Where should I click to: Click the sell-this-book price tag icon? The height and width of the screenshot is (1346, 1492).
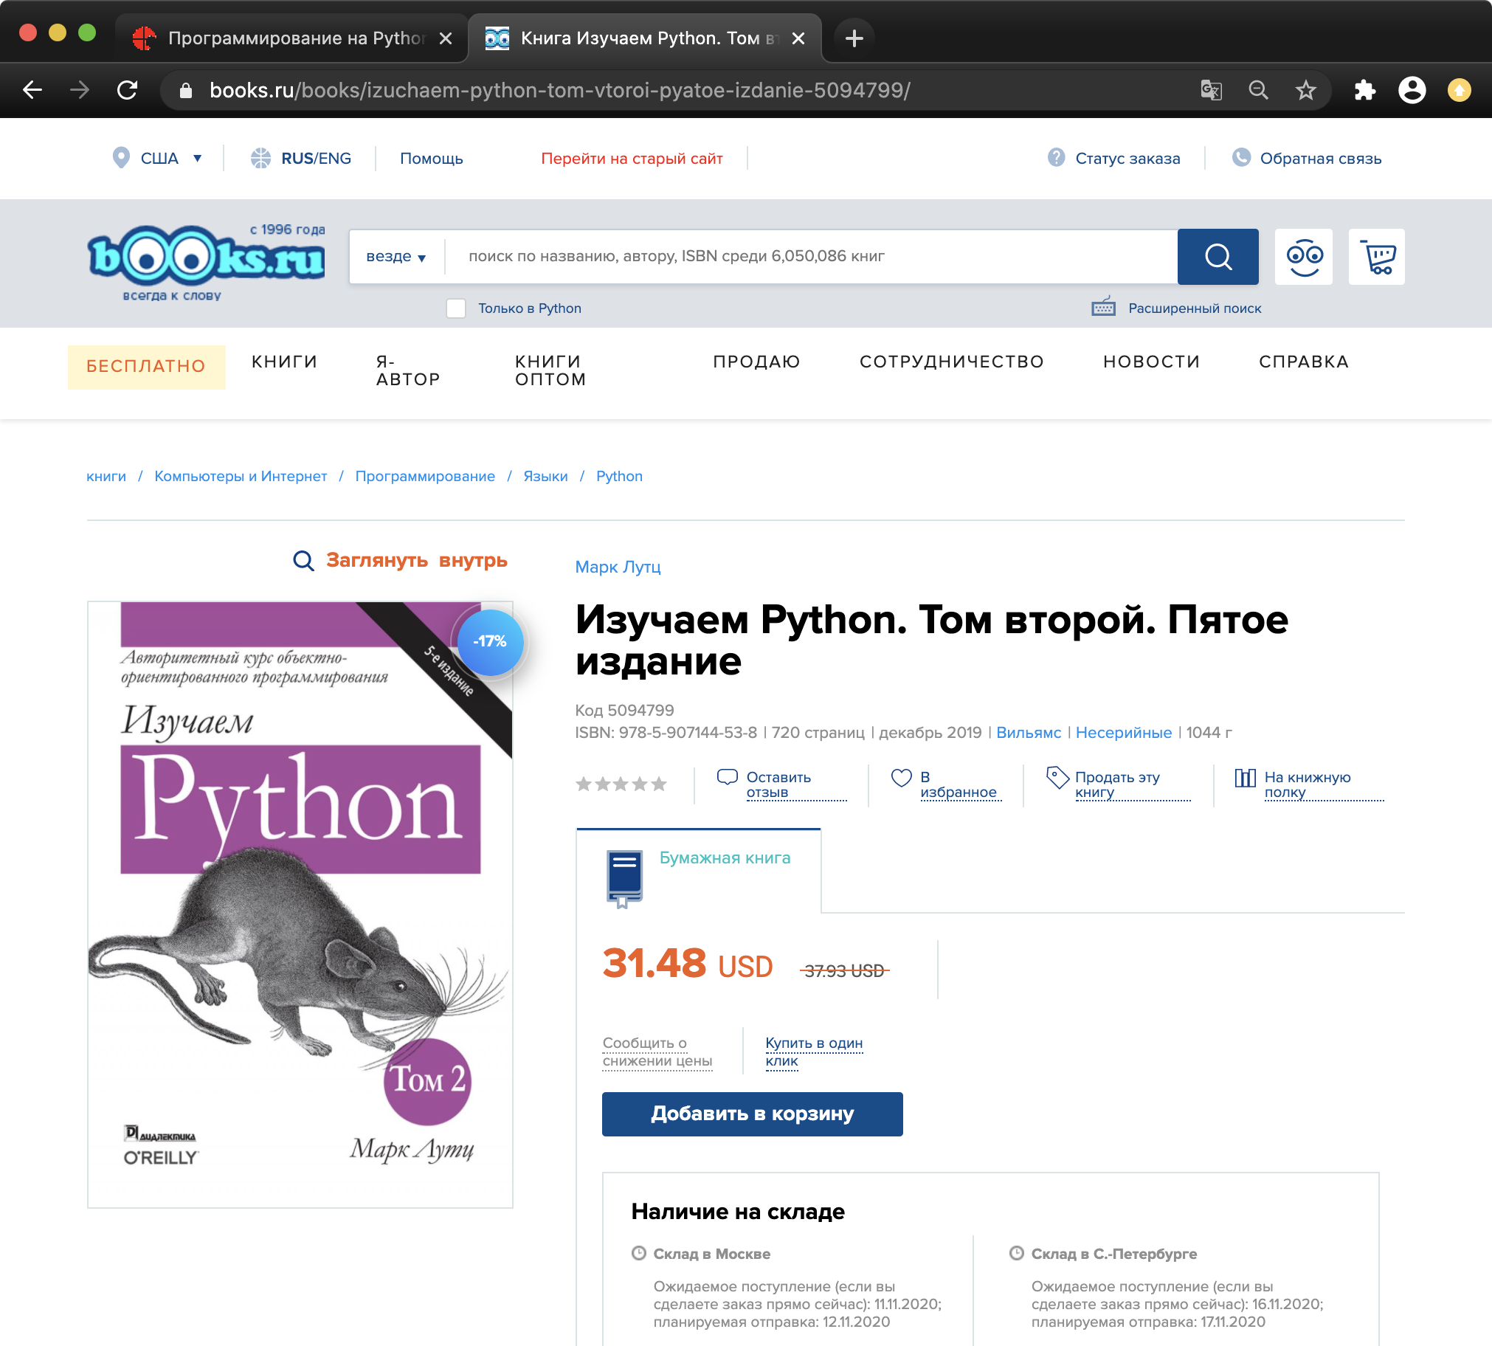[x=1057, y=777]
